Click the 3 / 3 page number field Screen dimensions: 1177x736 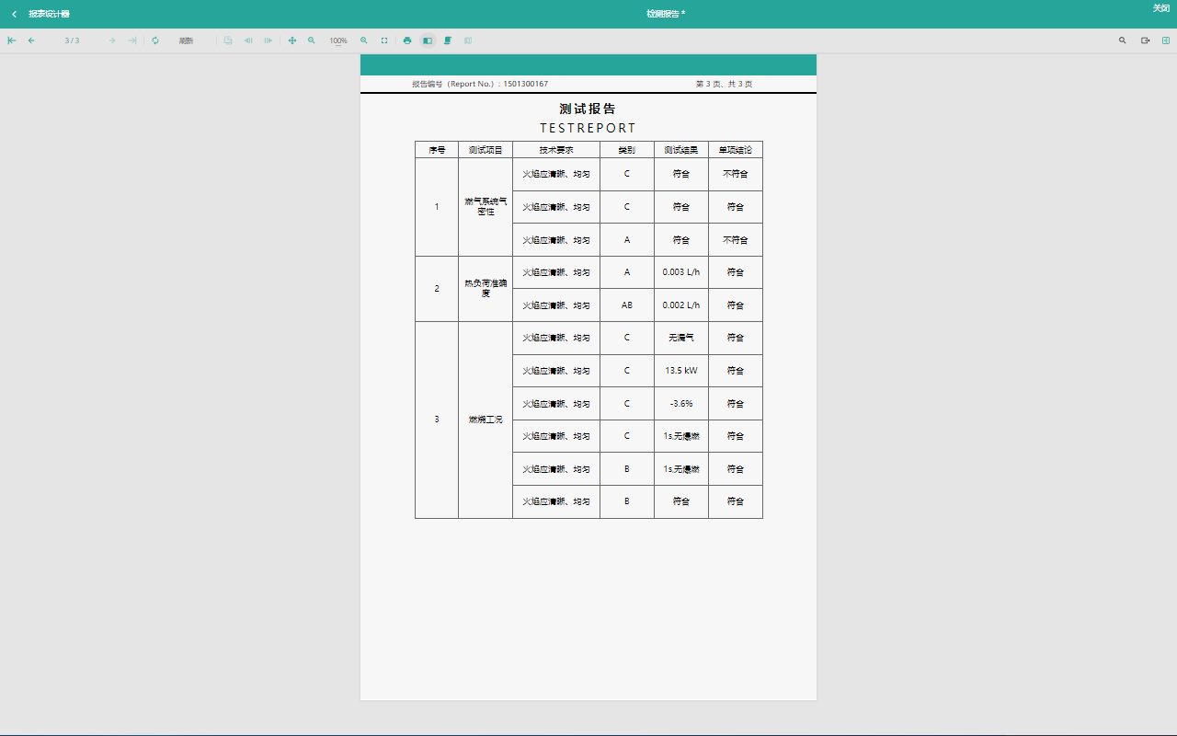72,40
